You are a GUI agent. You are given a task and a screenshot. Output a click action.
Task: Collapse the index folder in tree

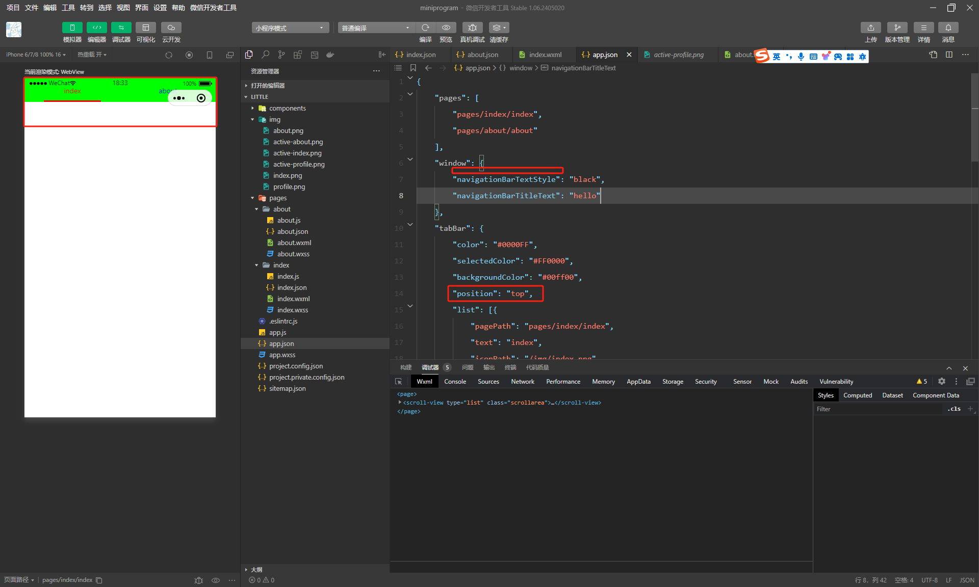coord(315,265)
